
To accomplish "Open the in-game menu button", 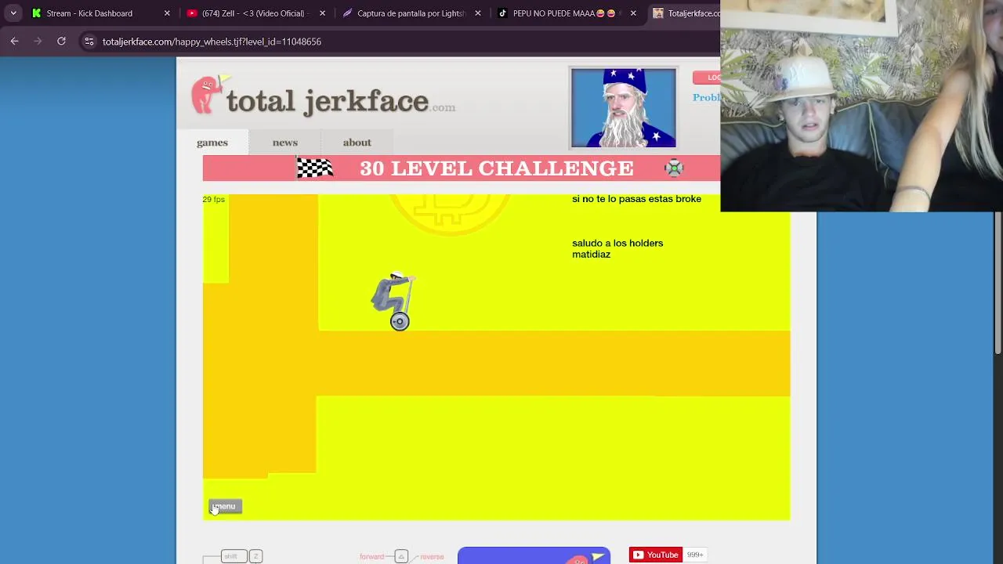I will [226, 506].
